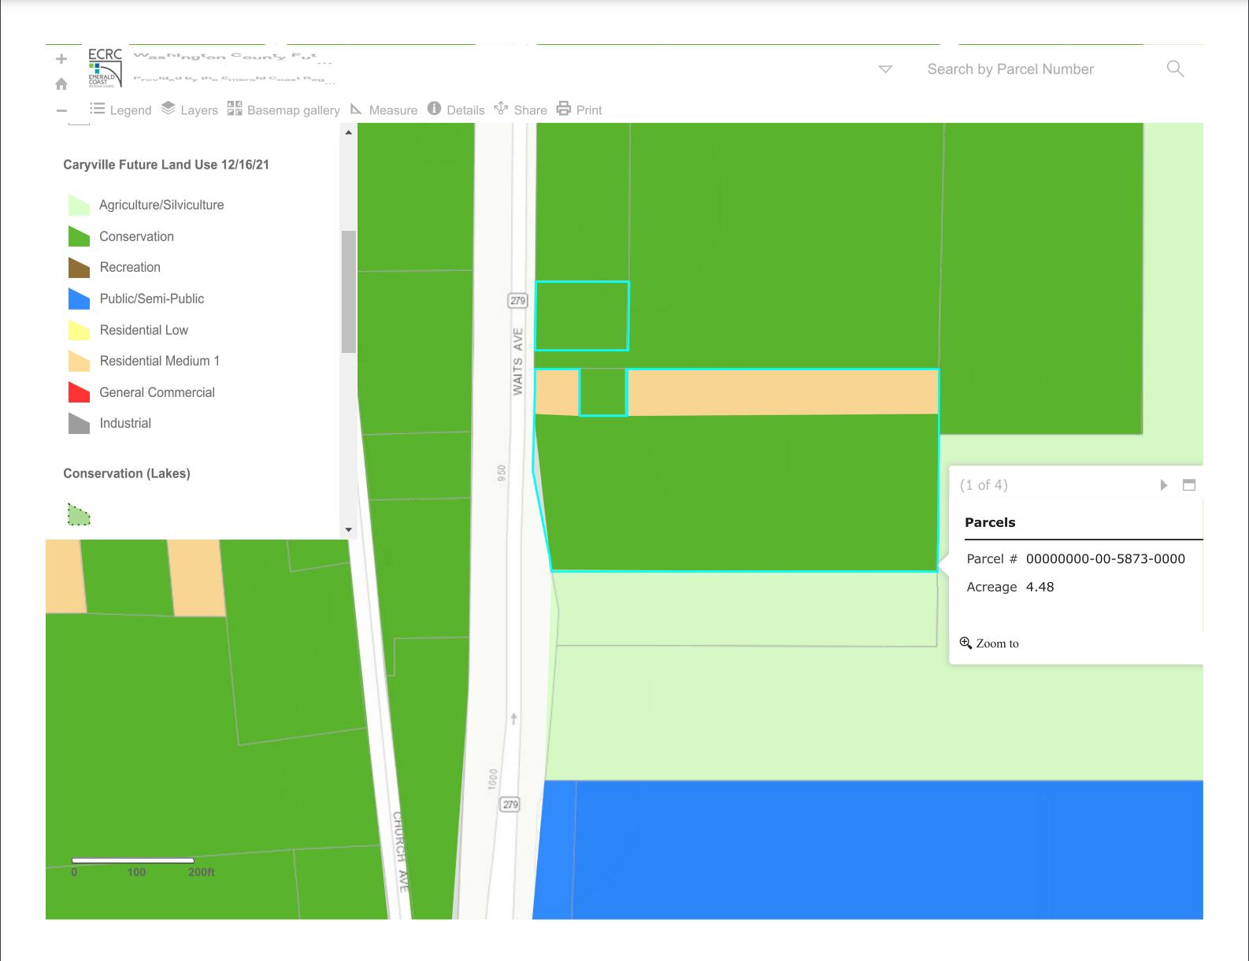The image size is (1249, 961).
Task: Share the map
Action: point(520,109)
